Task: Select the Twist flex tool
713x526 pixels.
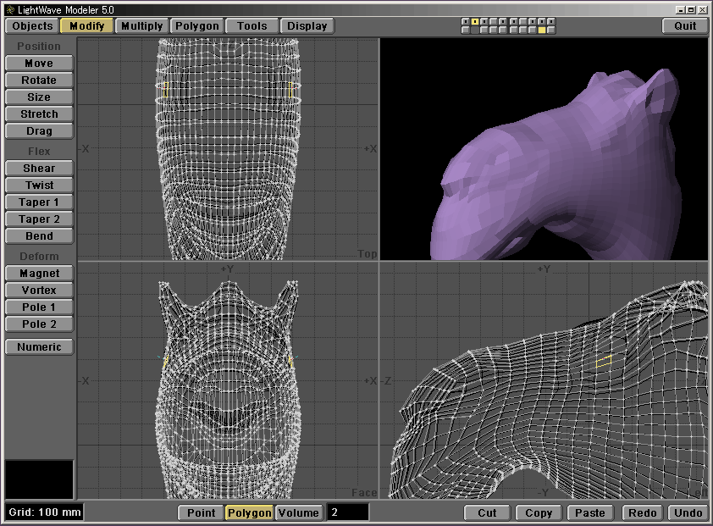Action: click(39, 185)
